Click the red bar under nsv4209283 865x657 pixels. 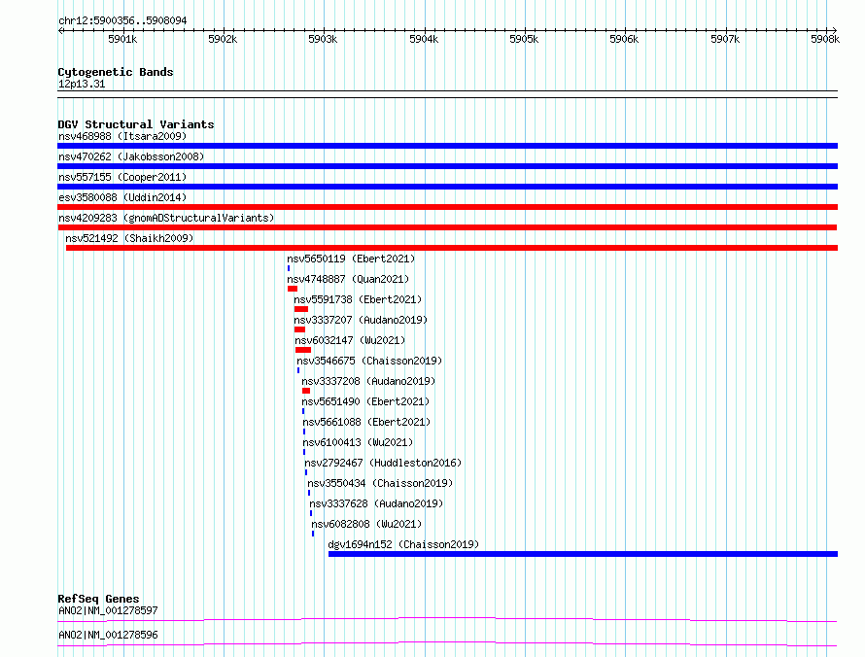tap(447, 227)
